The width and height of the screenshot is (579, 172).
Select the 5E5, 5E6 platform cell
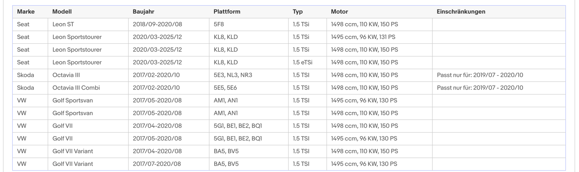(x=249, y=88)
